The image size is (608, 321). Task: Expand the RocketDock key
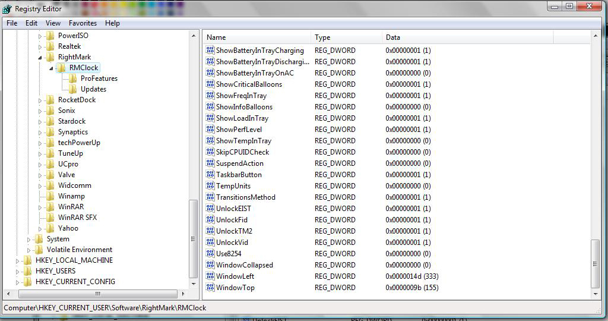[40, 100]
